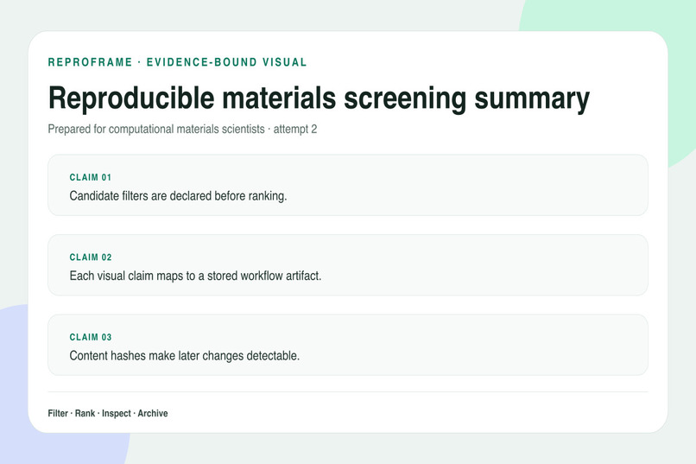The height and width of the screenshot is (464, 696).
Task: Click the Filter step in footer
Action: pyautogui.click(x=58, y=413)
